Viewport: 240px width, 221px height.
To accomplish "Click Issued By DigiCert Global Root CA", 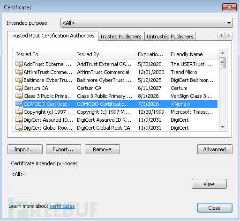I will 104,128.
